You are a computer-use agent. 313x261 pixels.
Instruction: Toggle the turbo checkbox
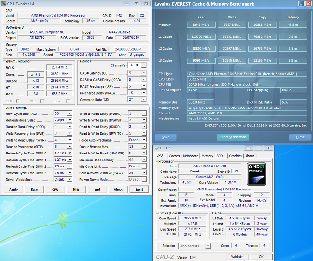coord(68,101)
